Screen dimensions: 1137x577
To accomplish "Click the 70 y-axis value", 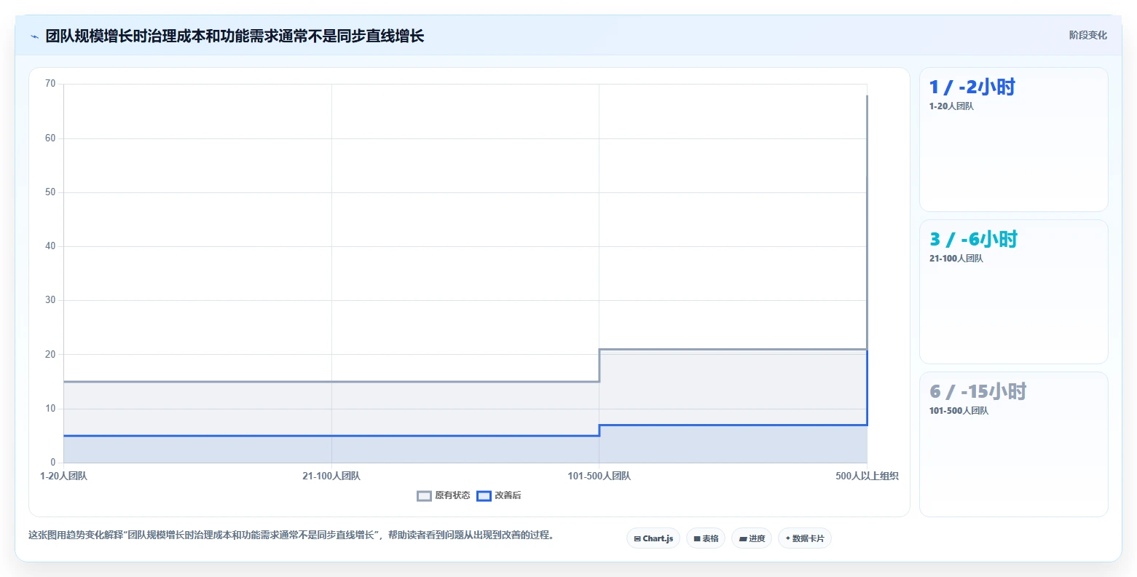I will (x=50, y=84).
